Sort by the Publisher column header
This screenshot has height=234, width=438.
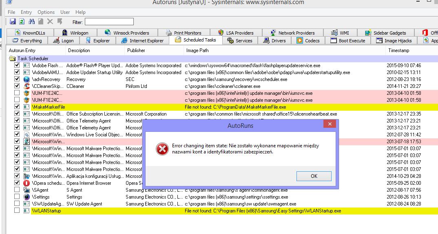tap(154, 50)
